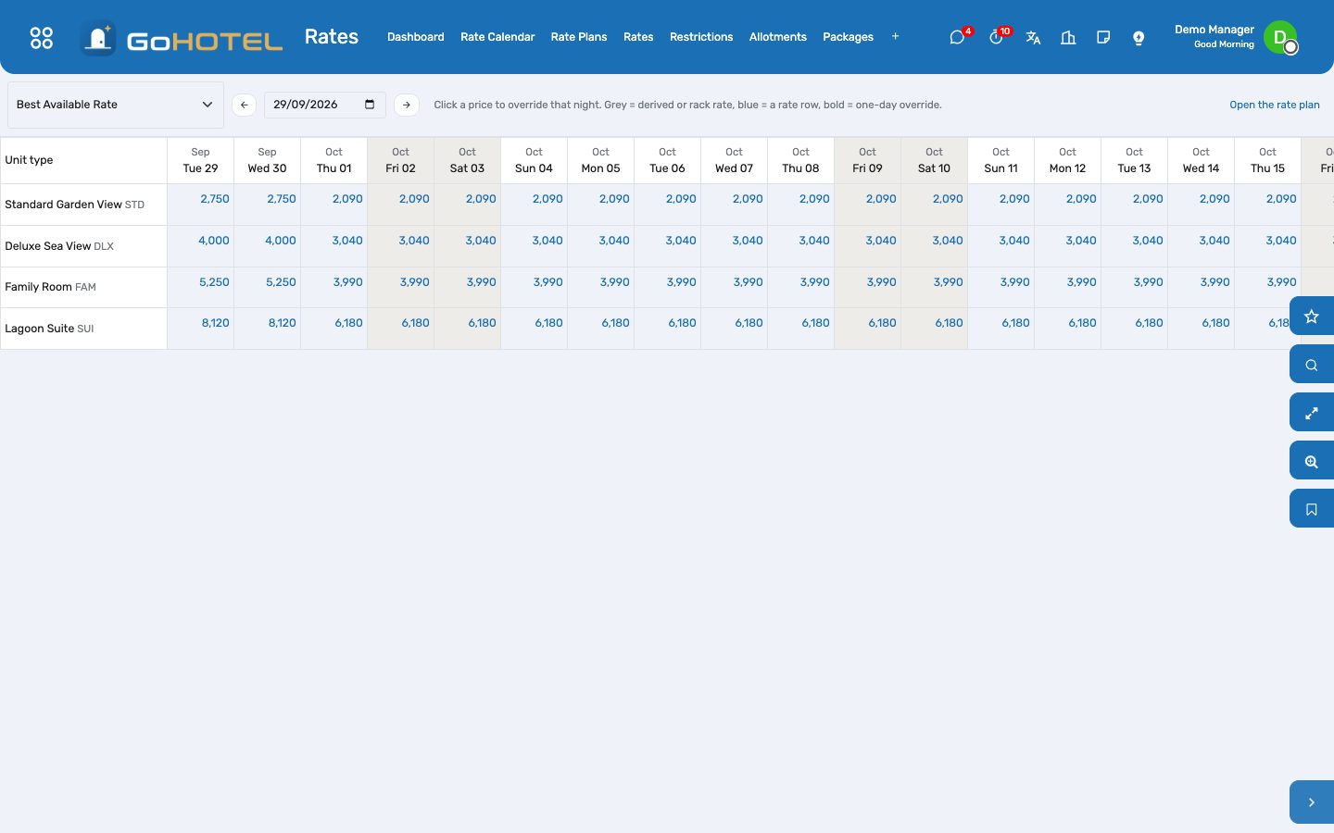Click the Lagoon Suite SUI row label
Viewport: 1334px width, 833px height.
coord(49,329)
